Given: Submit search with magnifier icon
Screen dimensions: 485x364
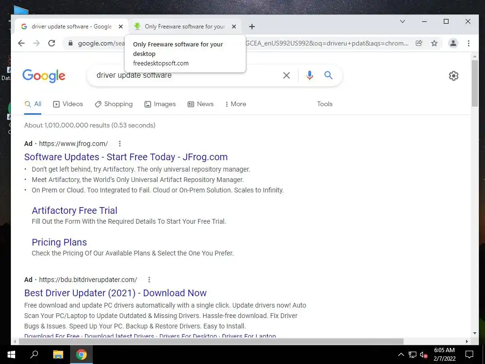Looking at the screenshot, I should 329,75.
